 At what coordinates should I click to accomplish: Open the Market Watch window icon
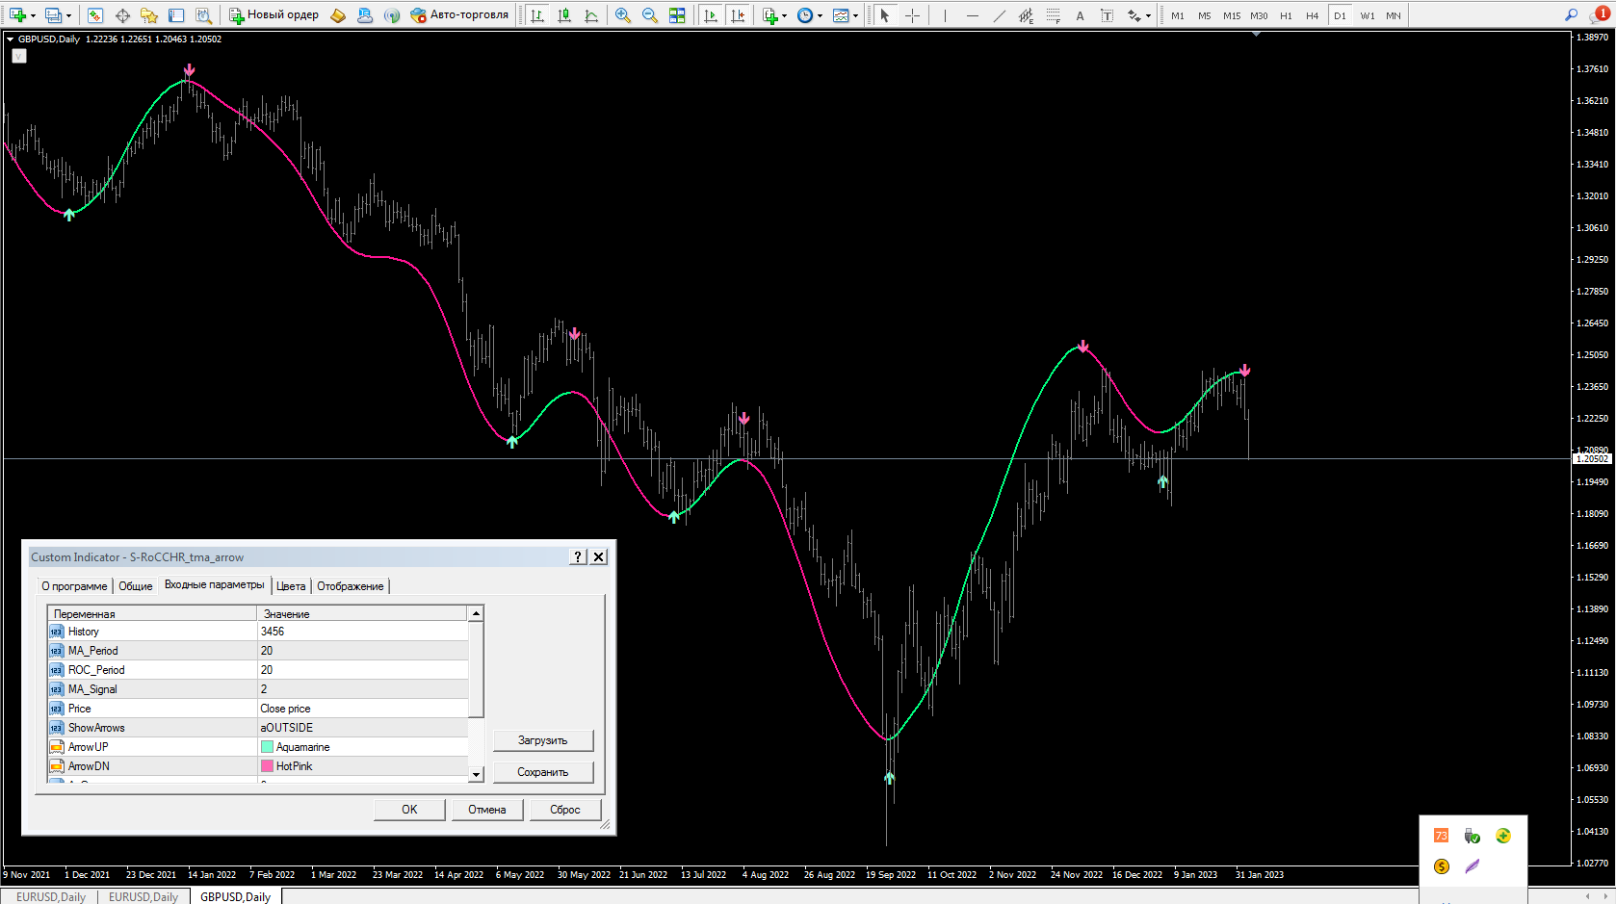click(x=94, y=15)
